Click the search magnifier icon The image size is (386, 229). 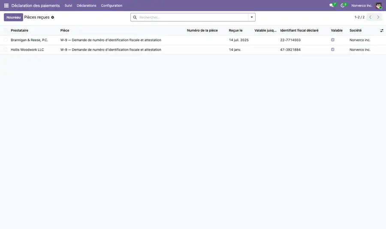pos(135,17)
